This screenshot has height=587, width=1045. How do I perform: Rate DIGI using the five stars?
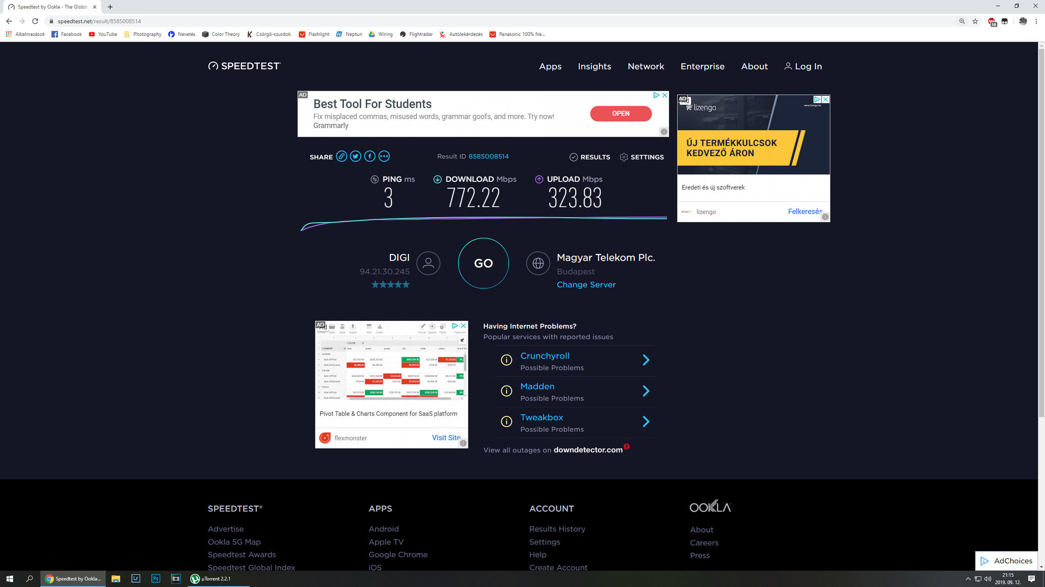coord(391,285)
